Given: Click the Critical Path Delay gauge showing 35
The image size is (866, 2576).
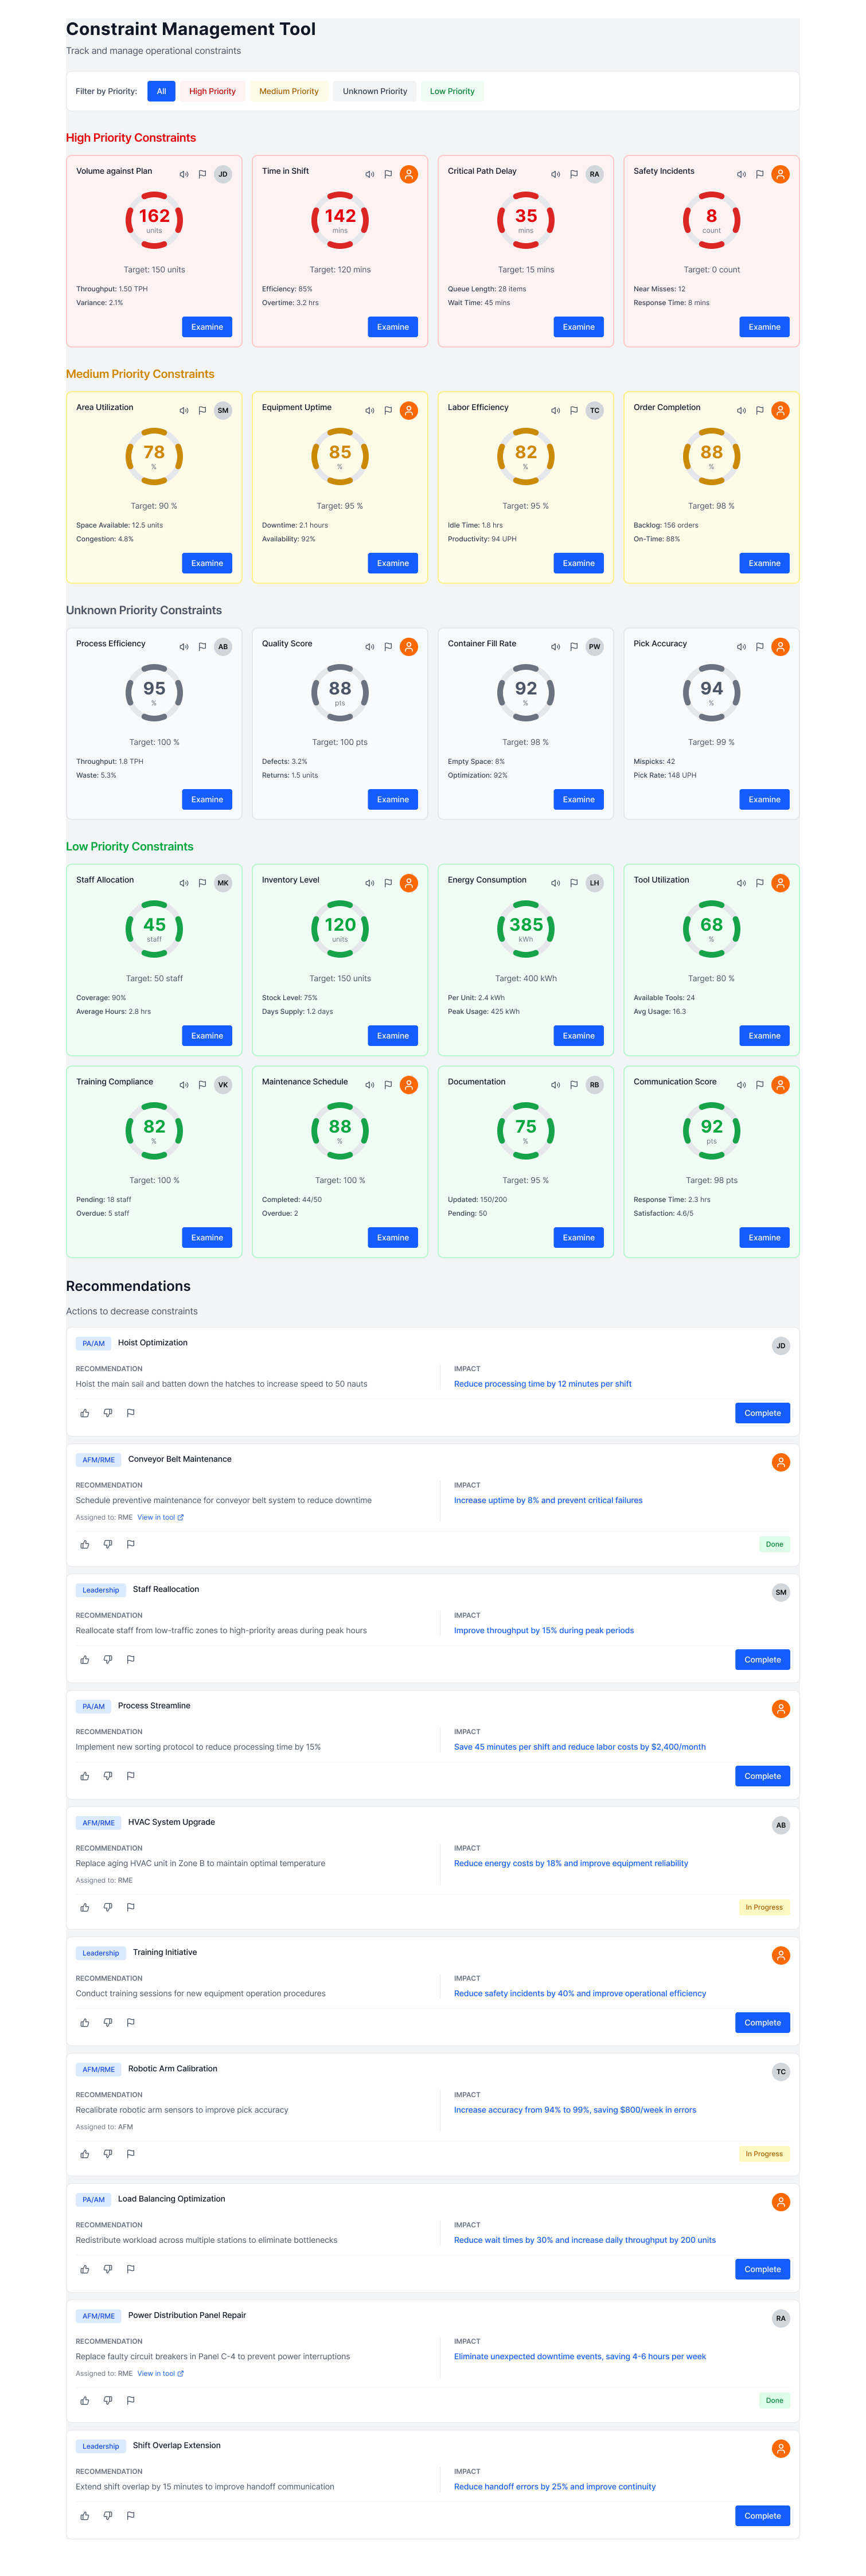Looking at the screenshot, I should click(526, 220).
